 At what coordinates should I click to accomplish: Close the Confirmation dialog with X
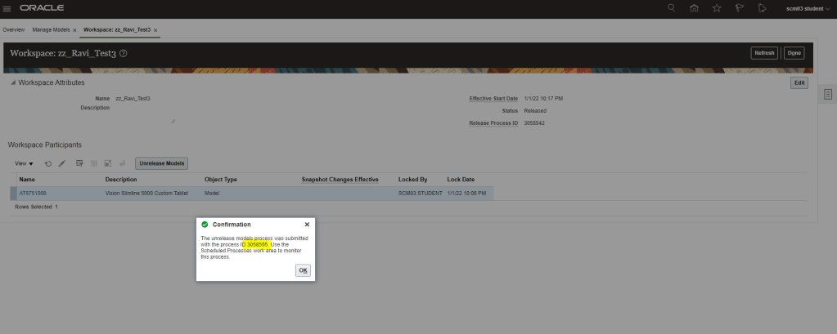(307, 224)
